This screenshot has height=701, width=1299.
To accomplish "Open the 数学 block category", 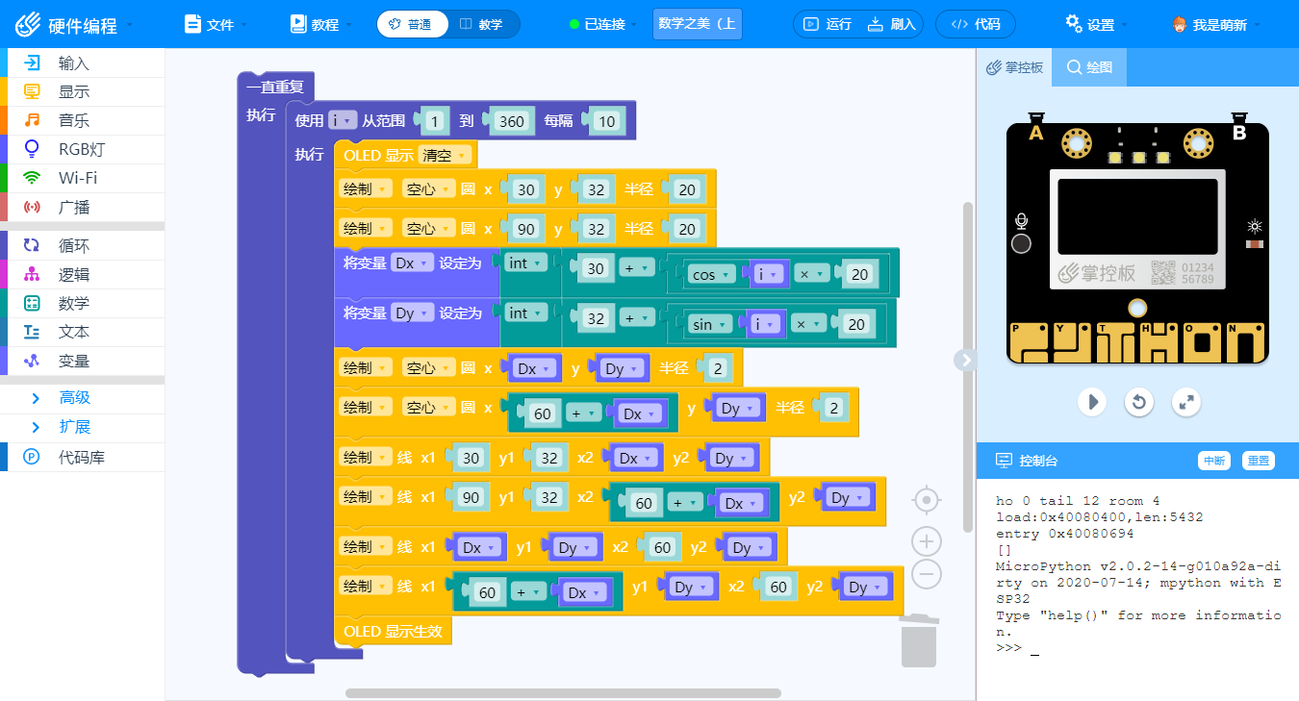I will [82, 304].
